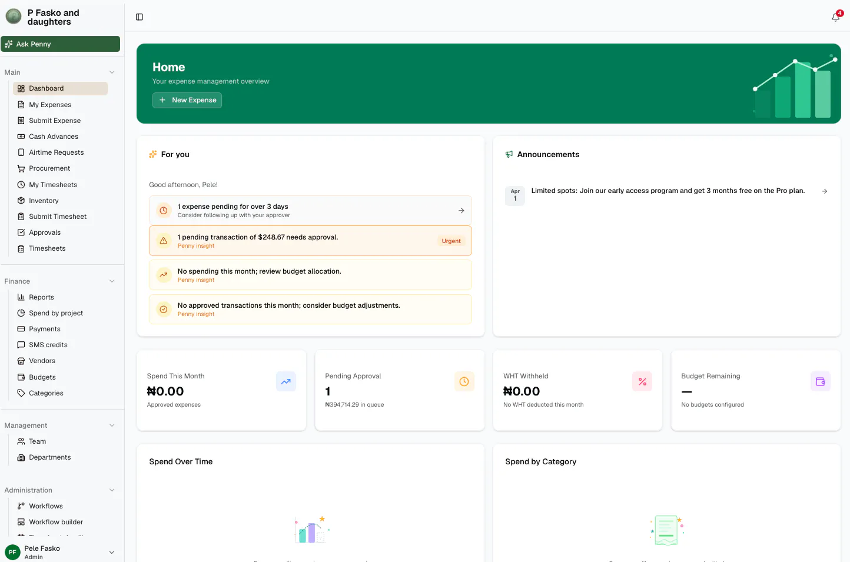Click the clock icon on Pending Approval card

(464, 381)
